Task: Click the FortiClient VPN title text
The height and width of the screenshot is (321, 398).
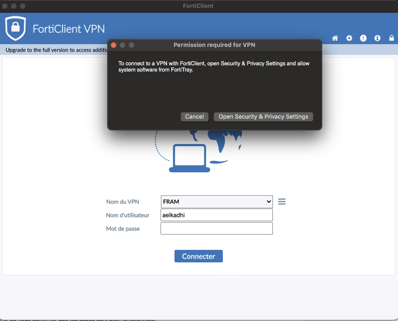Action: click(x=68, y=29)
